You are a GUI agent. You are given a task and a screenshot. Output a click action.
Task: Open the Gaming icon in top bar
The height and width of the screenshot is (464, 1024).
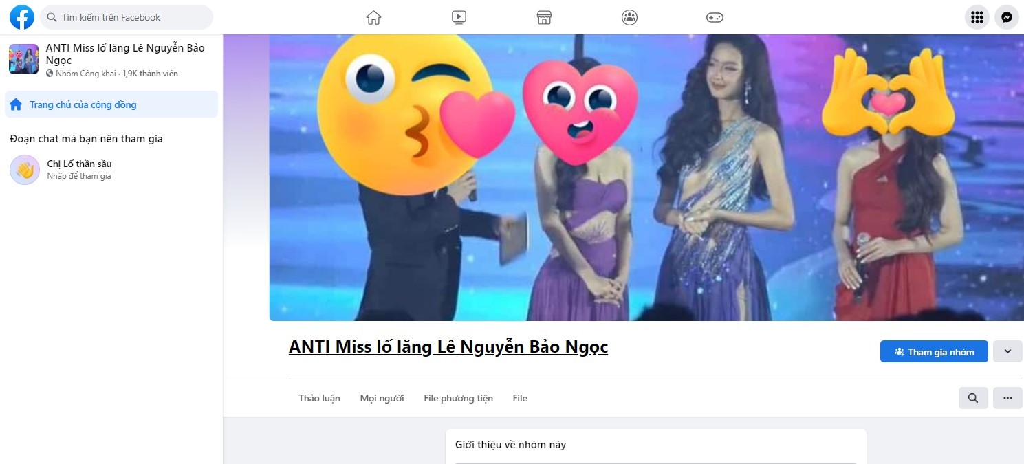tap(715, 17)
